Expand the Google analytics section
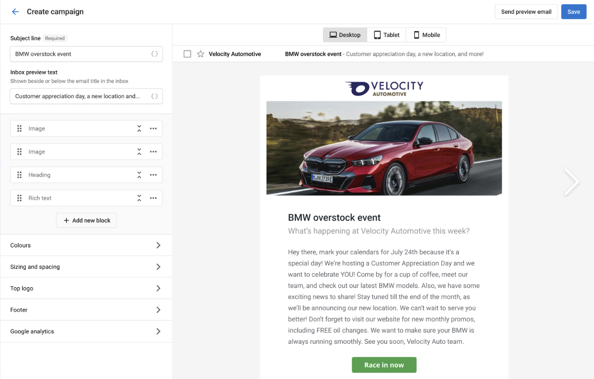This screenshot has height=379, width=594. [86, 331]
